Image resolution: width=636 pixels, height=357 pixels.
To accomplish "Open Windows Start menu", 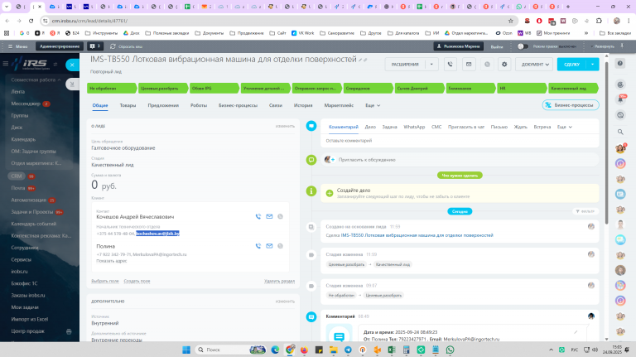I will point(186,350).
